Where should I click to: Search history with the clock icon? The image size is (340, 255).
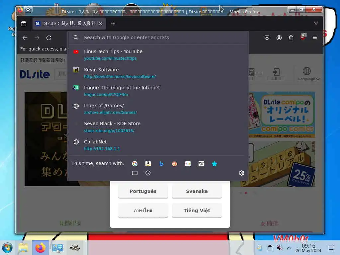click(148, 173)
